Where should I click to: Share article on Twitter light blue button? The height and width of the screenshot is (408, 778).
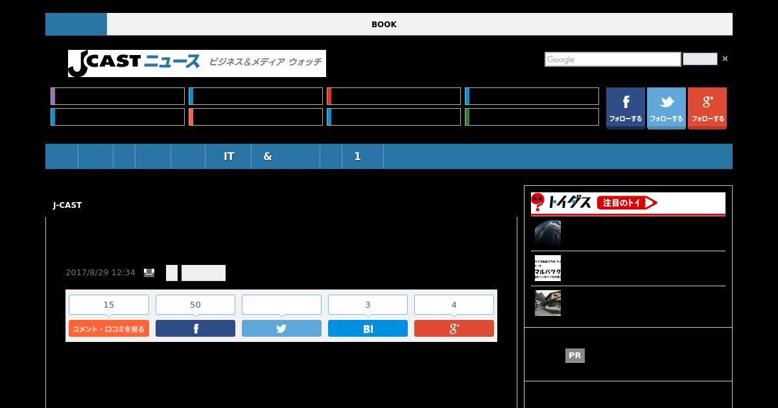[281, 328]
